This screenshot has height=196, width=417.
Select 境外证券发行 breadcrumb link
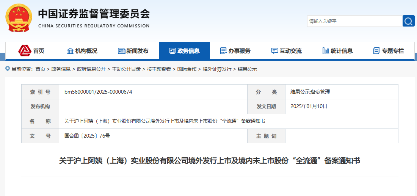coord(217,69)
